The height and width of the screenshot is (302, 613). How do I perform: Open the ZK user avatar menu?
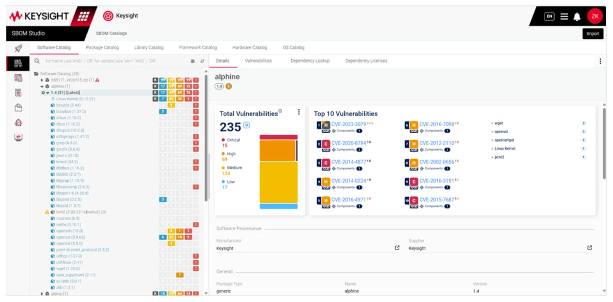pos(594,16)
